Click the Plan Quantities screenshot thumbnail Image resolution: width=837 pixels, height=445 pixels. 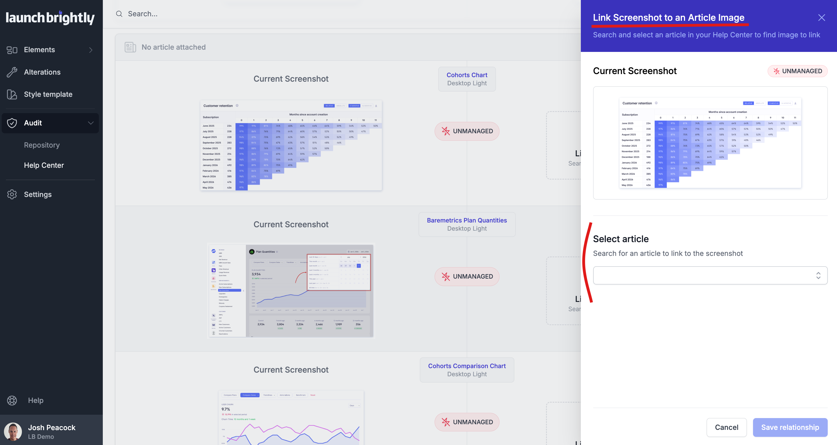[x=291, y=290]
